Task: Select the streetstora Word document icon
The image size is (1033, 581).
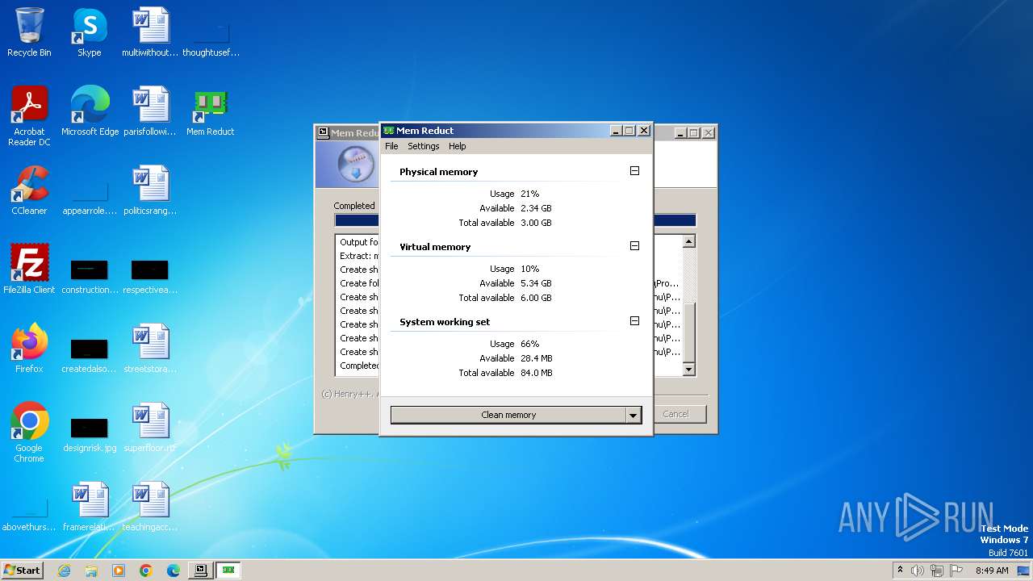Action: click(x=150, y=349)
